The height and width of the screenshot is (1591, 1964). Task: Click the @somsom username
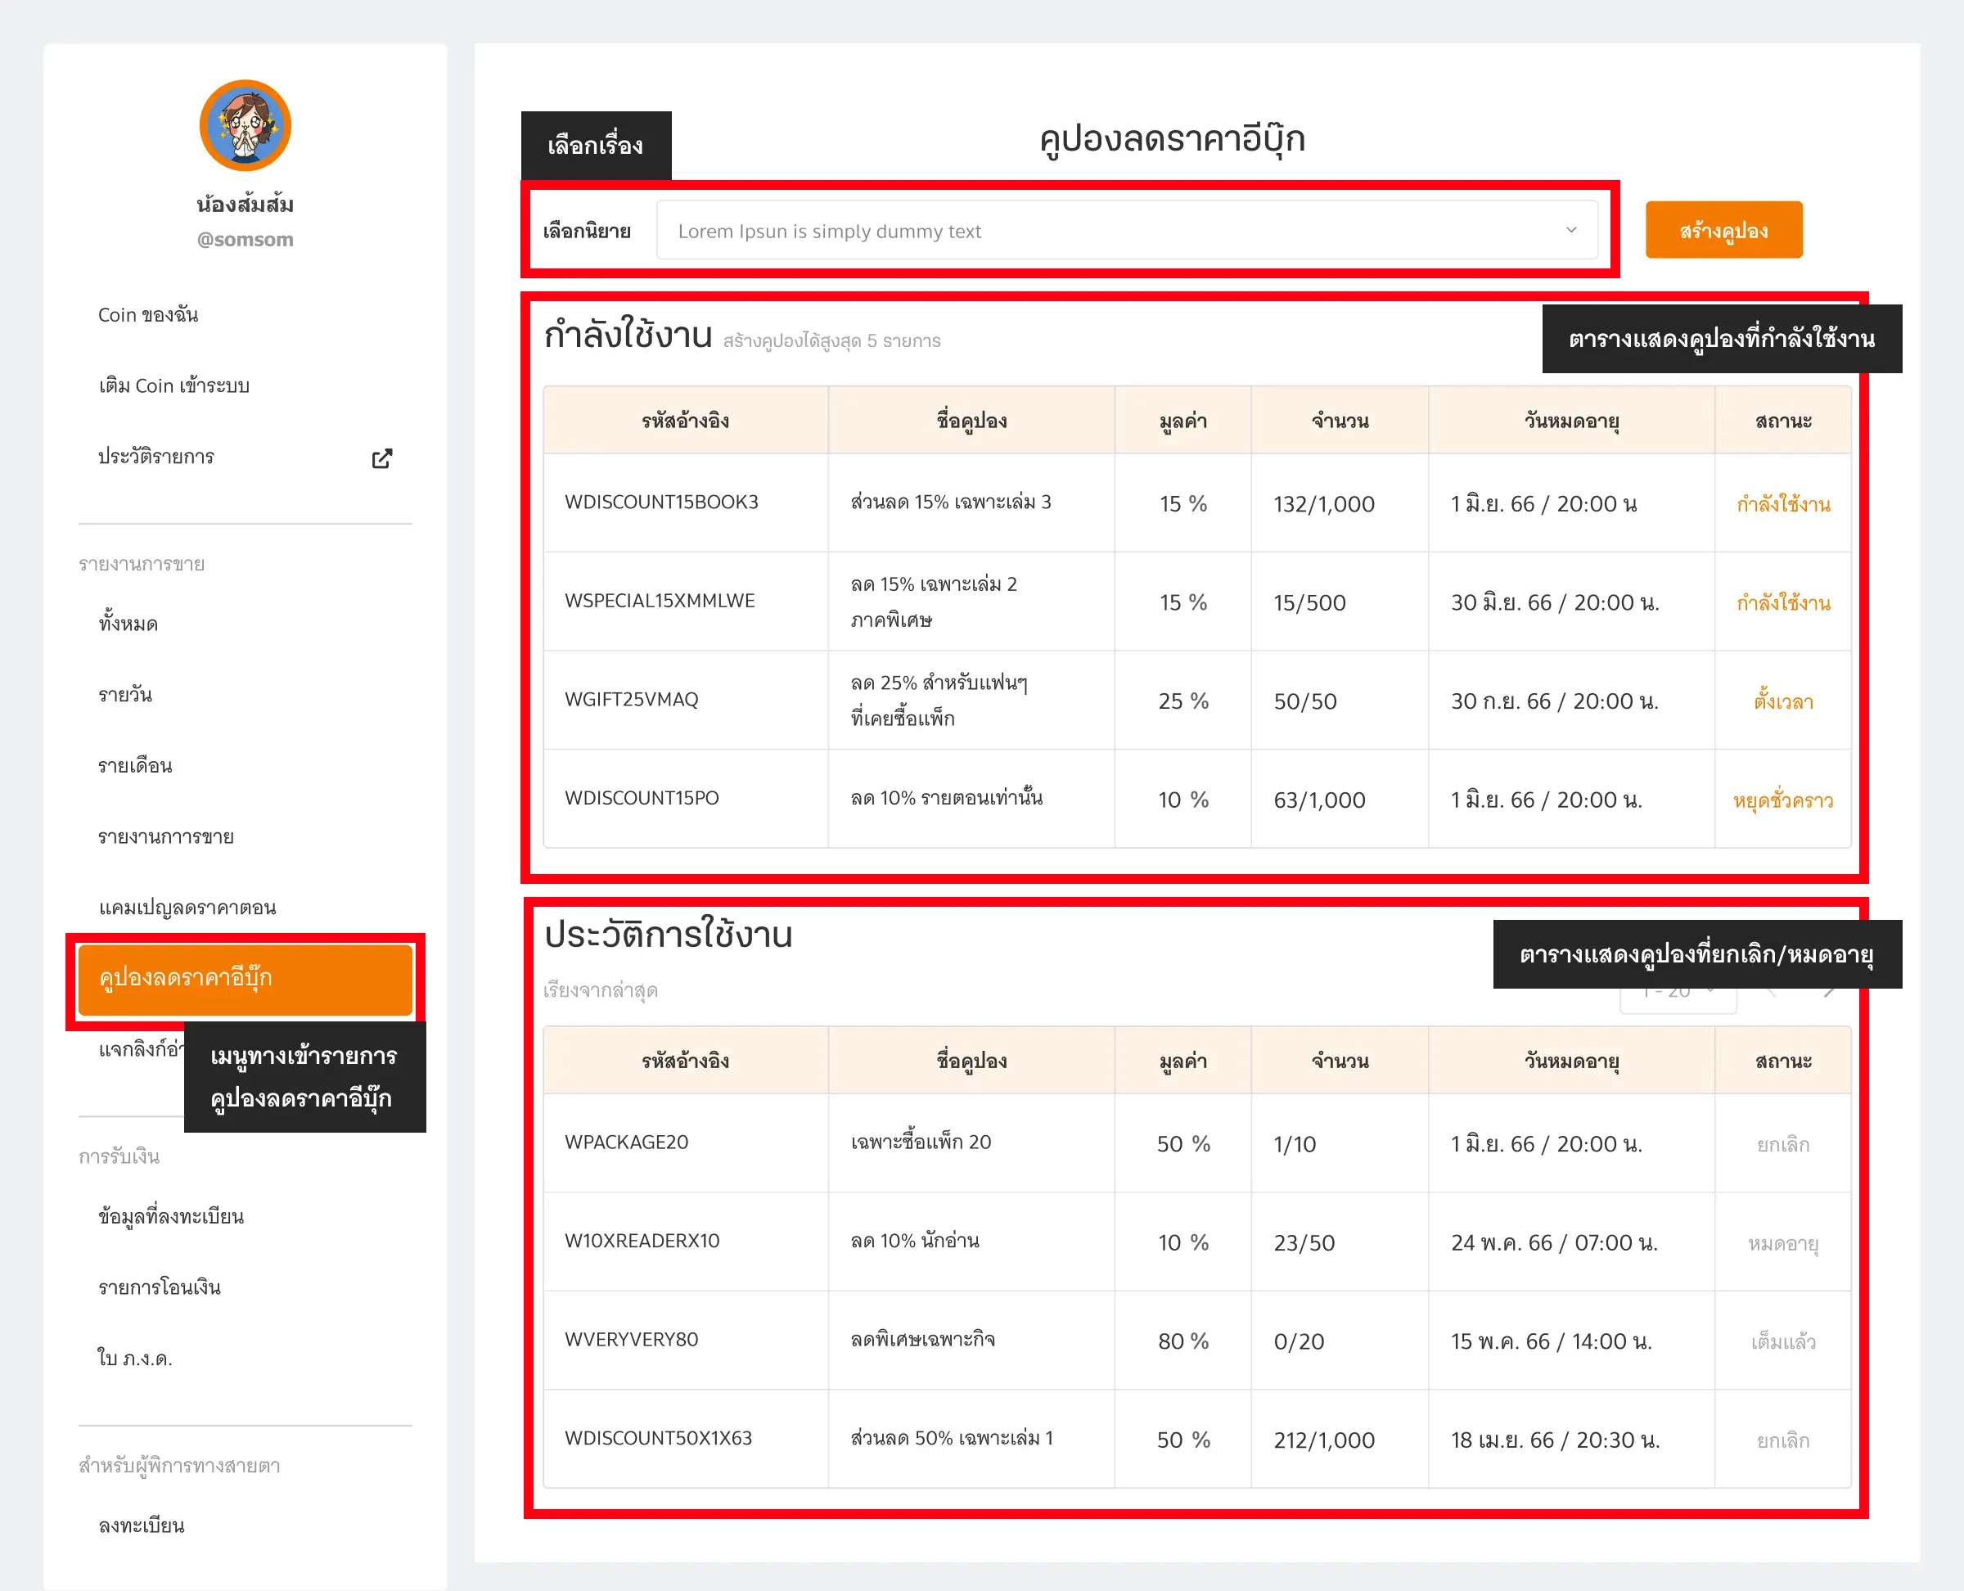[x=245, y=239]
